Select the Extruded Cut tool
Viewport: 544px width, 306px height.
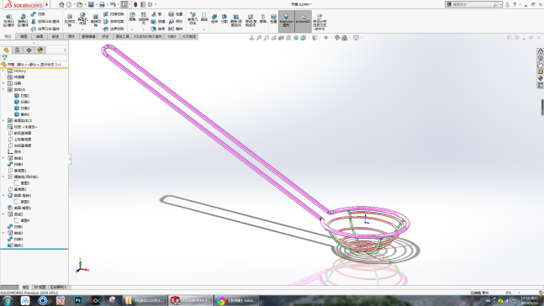(70, 20)
